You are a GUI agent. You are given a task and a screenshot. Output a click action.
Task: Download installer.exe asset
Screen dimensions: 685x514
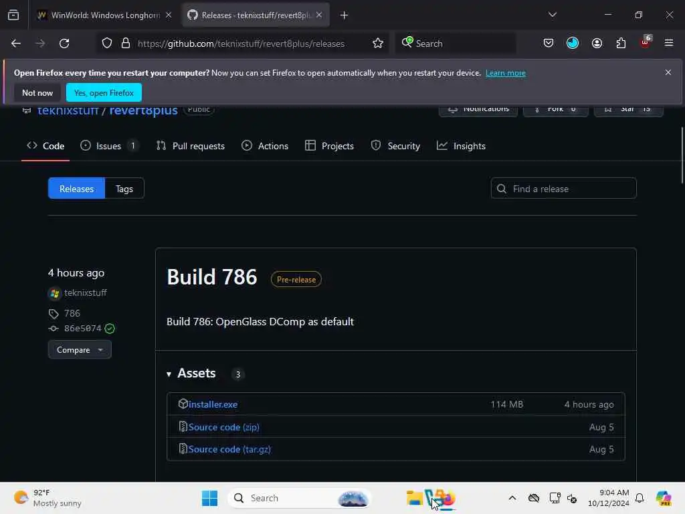click(213, 404)
